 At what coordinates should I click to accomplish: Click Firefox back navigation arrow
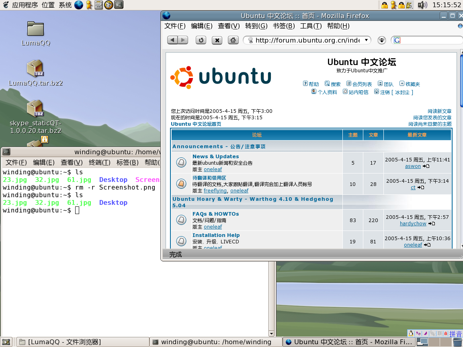(x=173, y=40)
